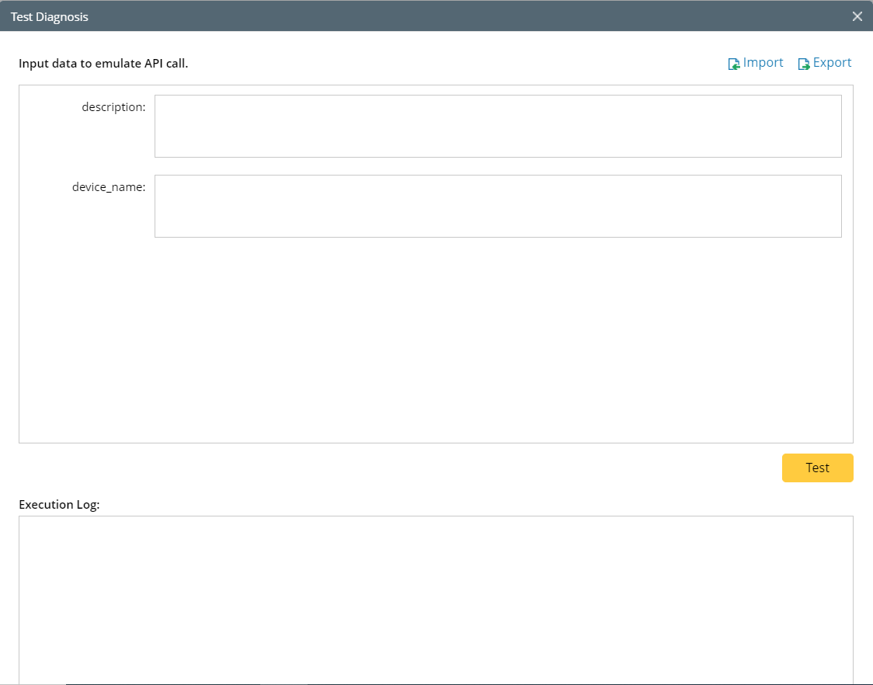Click the "Execution Log:" heading
Screen dimensions: 873x685
[59, 505]
